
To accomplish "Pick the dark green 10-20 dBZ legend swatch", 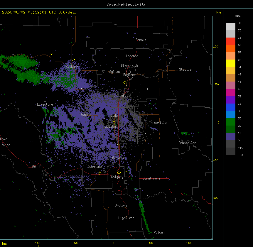I will click(x=231, y=129).
